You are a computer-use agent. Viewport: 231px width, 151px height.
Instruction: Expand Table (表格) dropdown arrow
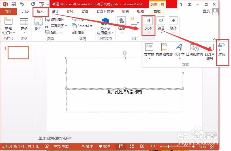pos(24,33)
